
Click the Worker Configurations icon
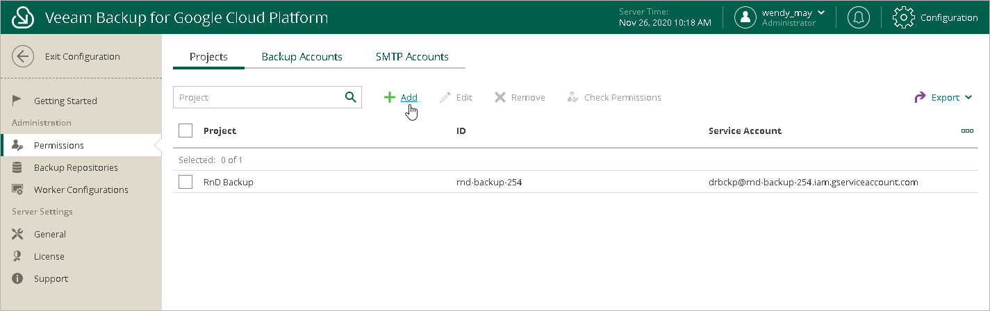(x=18, y=190)
